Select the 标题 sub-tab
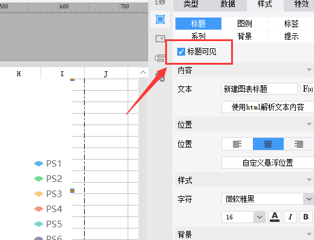 (x=198, y=24)
